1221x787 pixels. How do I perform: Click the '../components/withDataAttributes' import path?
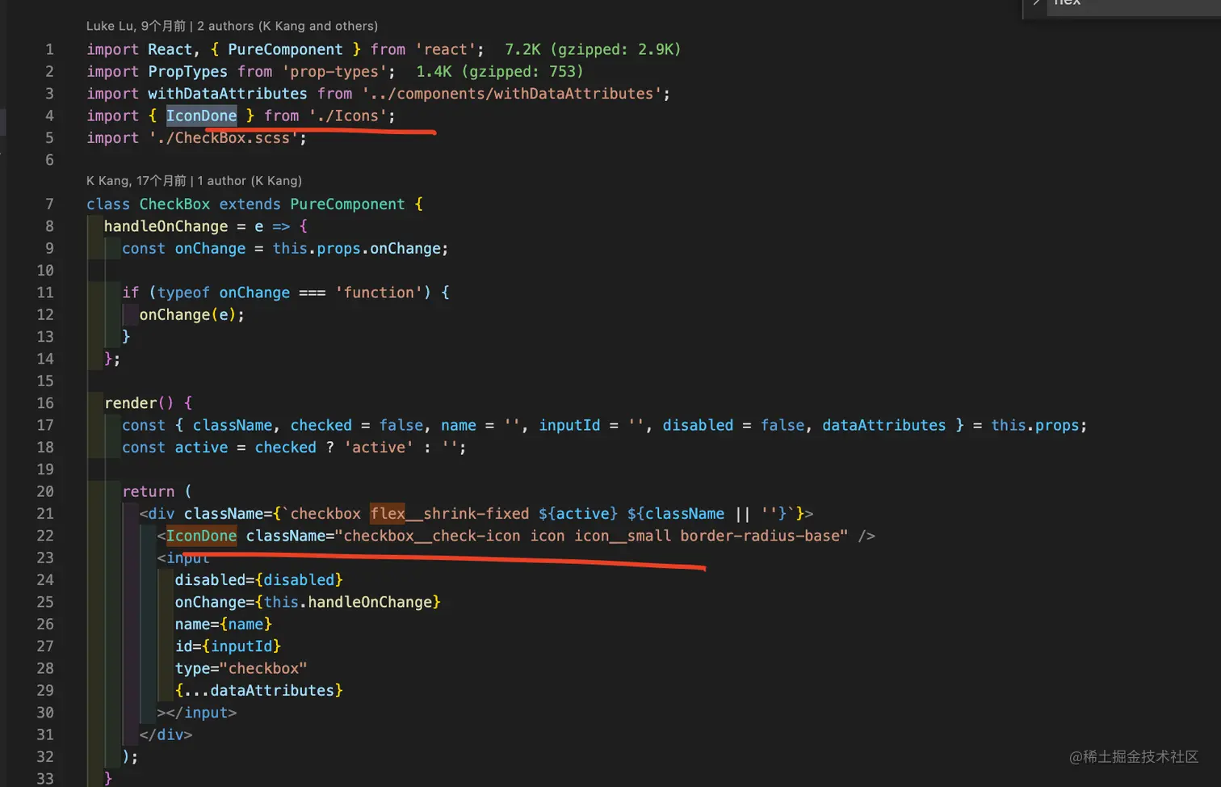512,94
